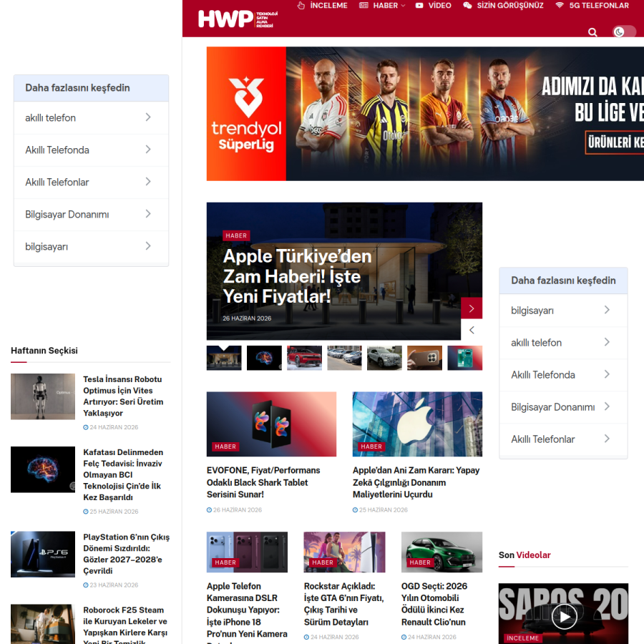Click Apple logo building article image

click(417, 424)
